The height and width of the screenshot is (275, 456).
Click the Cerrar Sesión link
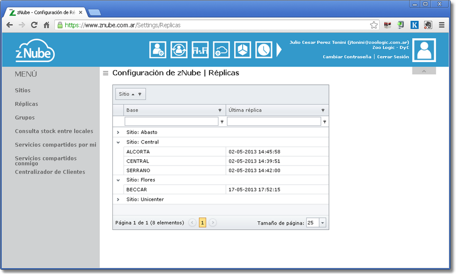pos(393,57)
